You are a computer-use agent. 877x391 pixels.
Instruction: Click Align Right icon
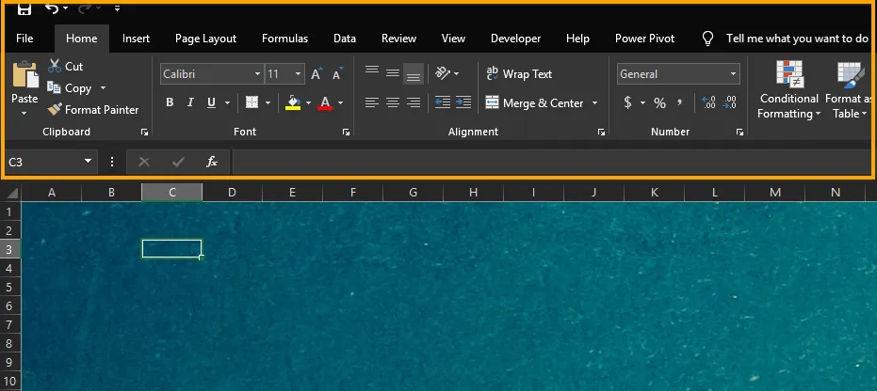(x=414, y=102)
